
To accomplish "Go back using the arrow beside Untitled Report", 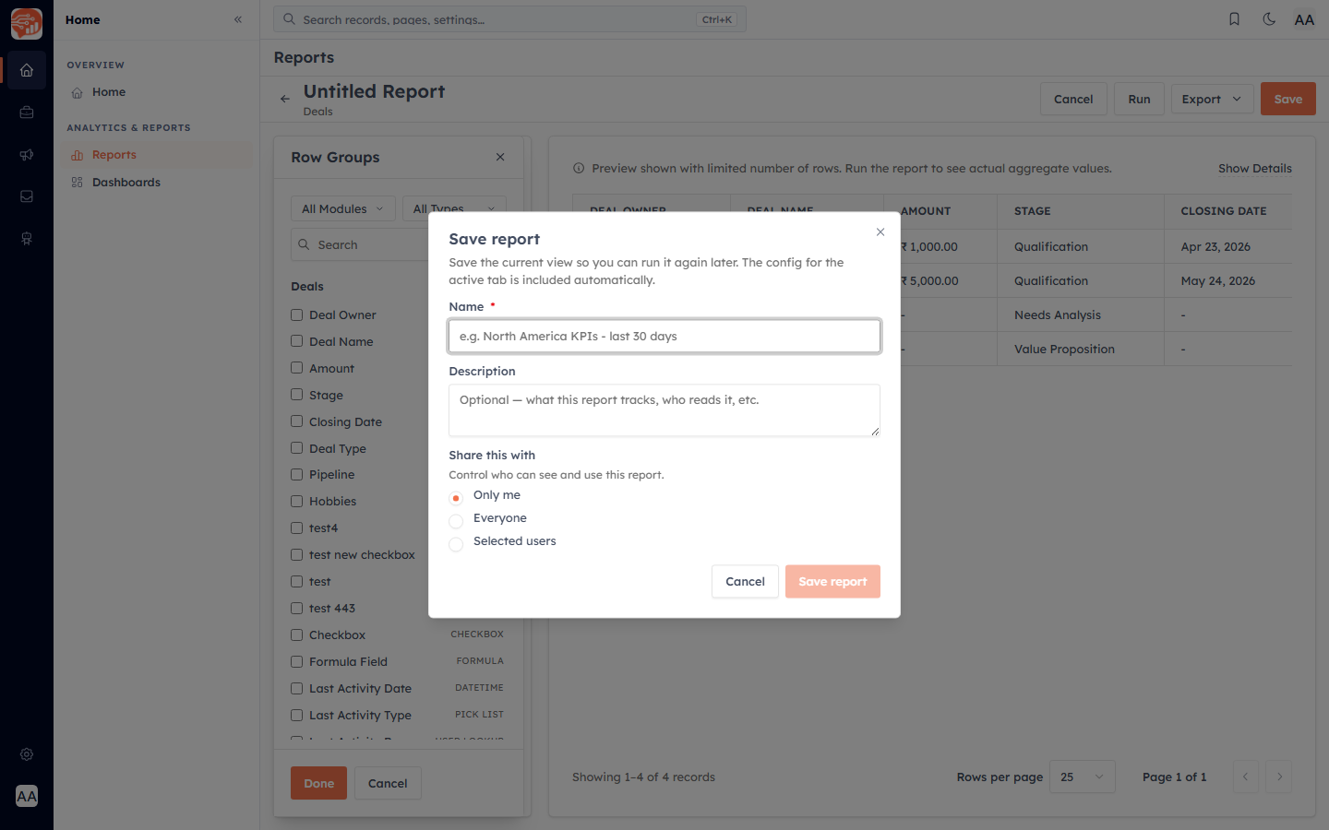I will [x=285, y=99].
